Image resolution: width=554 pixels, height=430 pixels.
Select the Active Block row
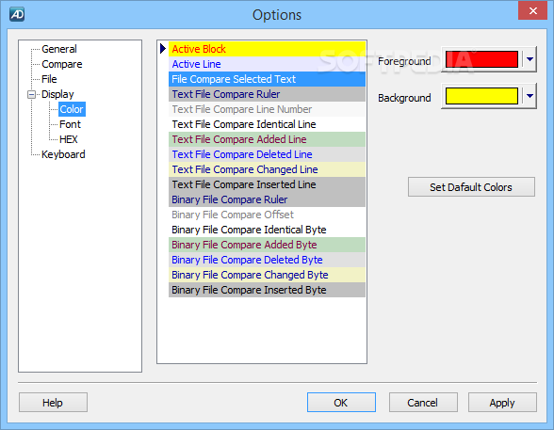(x=267, y=49)
